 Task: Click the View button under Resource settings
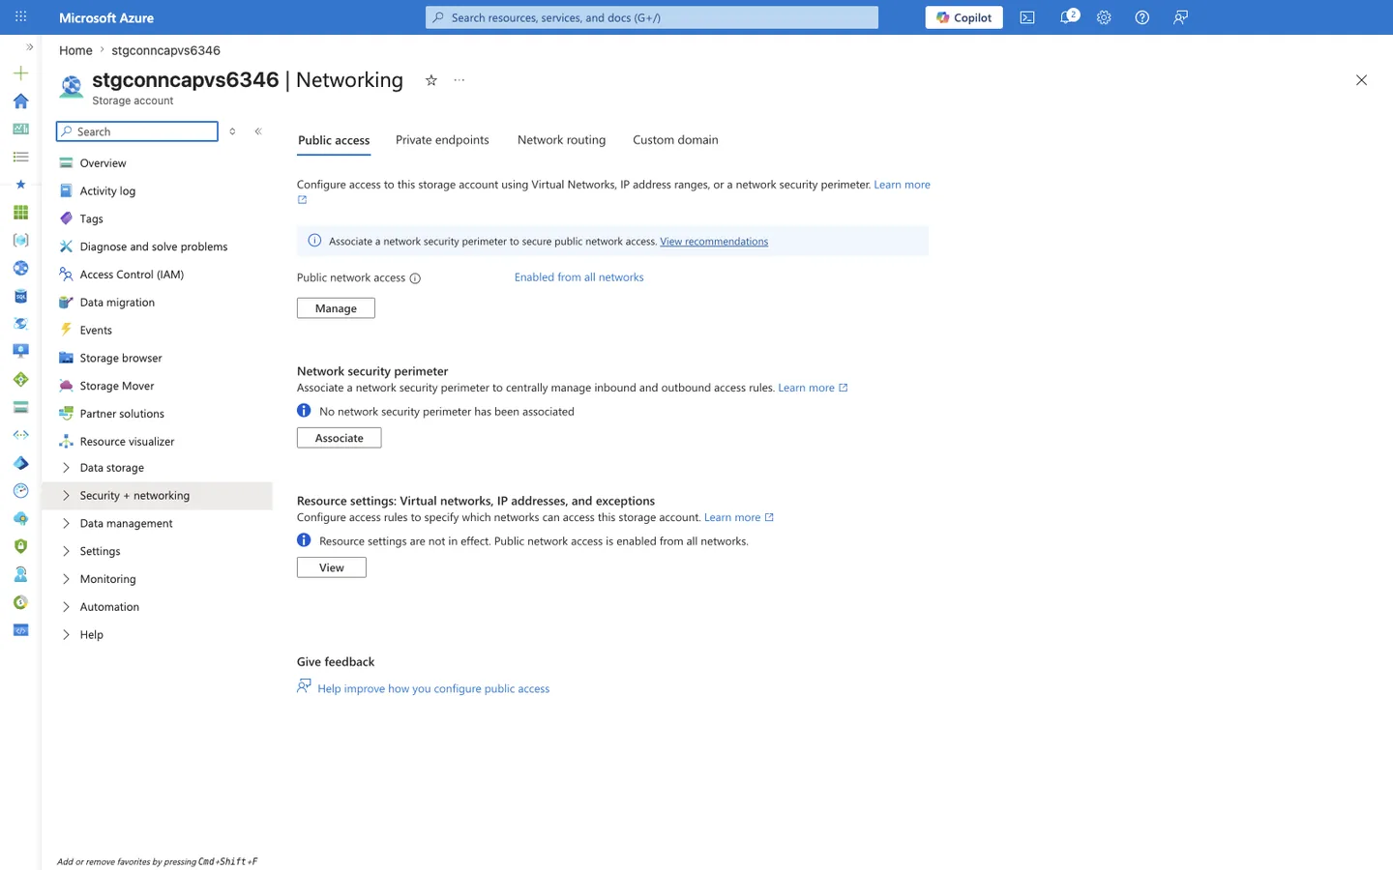[331, 567]
